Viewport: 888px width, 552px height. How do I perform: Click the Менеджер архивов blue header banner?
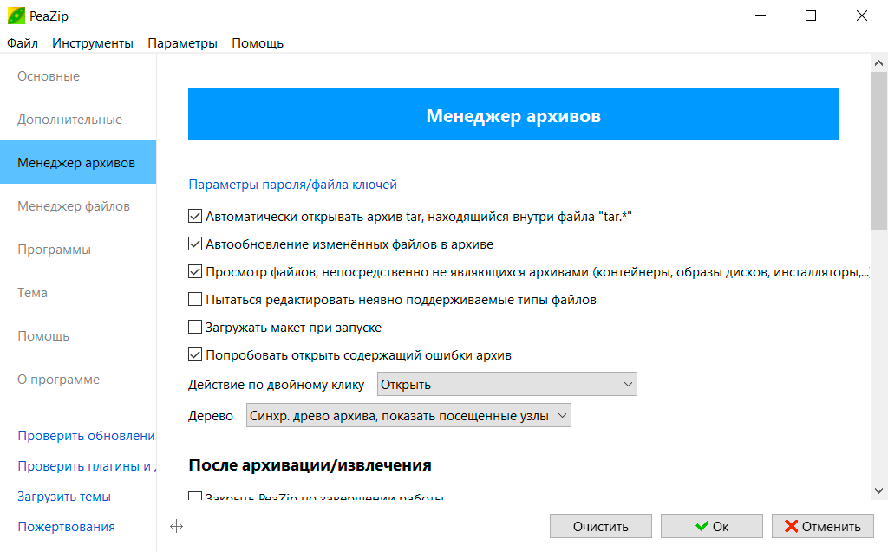pyautogui.click(x=513, y=114)
